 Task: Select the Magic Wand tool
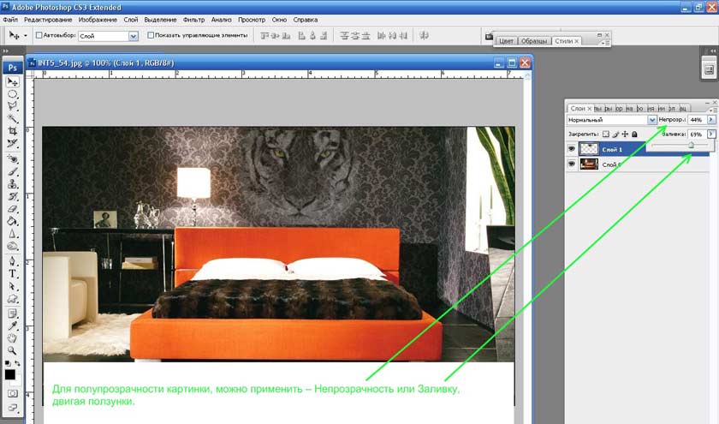click(x=13, y=119)
